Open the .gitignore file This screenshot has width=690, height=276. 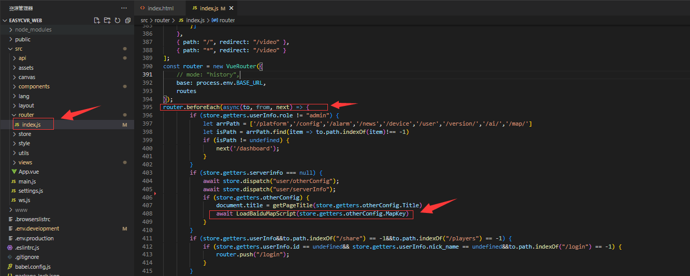coord(27,257)
